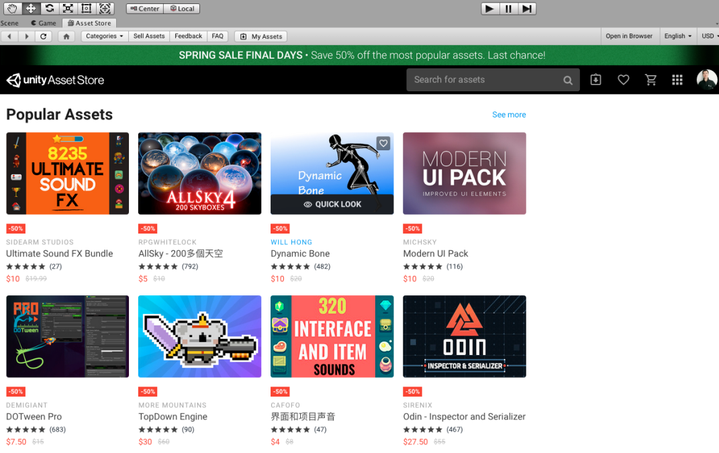Go back in Asset Store navigation
This screenshot has width=719, height=453.
tap(9, 36)
